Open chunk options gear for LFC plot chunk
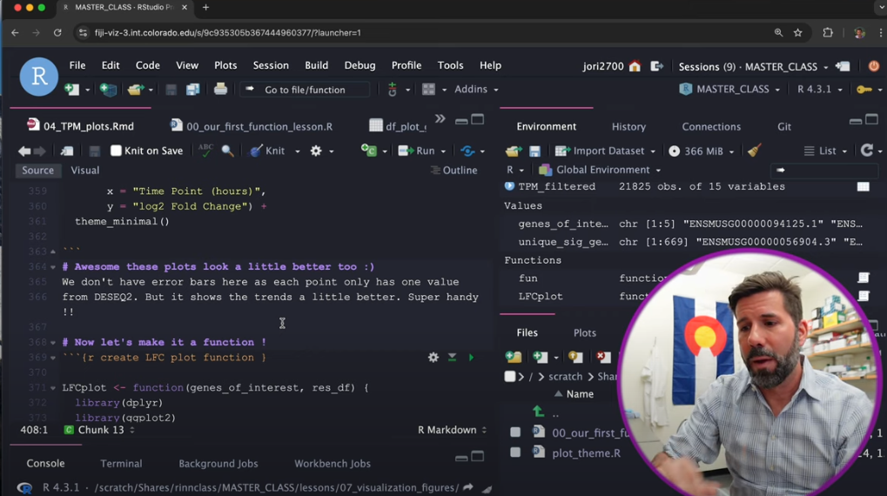 click(433, 358)
